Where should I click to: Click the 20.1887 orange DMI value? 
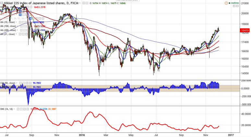click(x=52, y=109)
